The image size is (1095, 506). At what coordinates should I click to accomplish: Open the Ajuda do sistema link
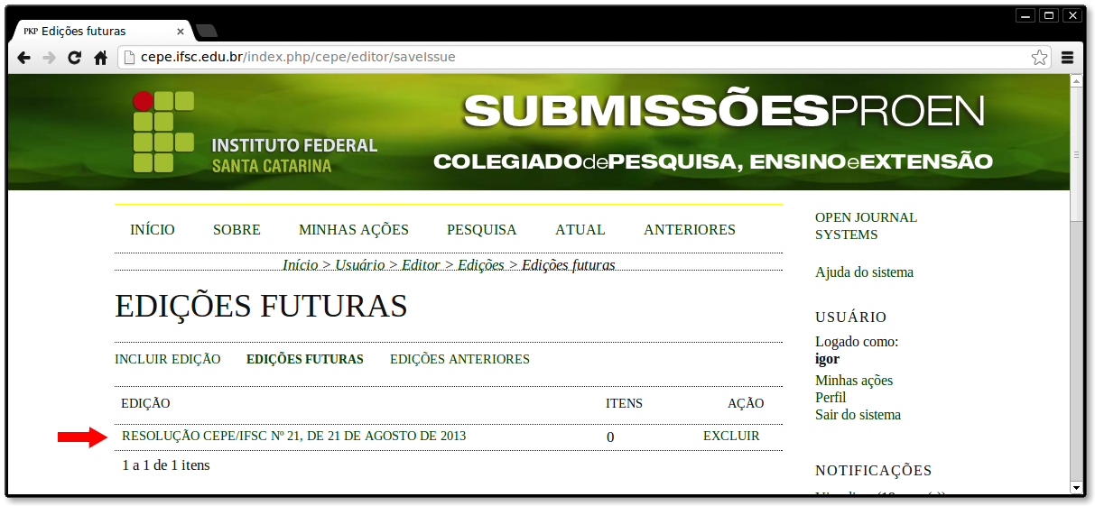(x=864, y=272)
